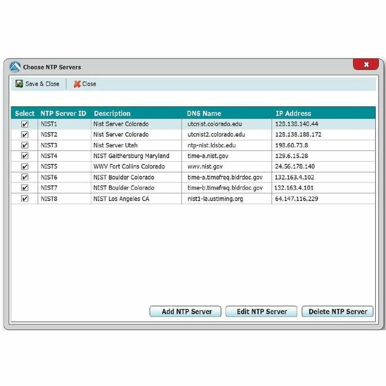Click the application logo in the title bar

[15, 67]
